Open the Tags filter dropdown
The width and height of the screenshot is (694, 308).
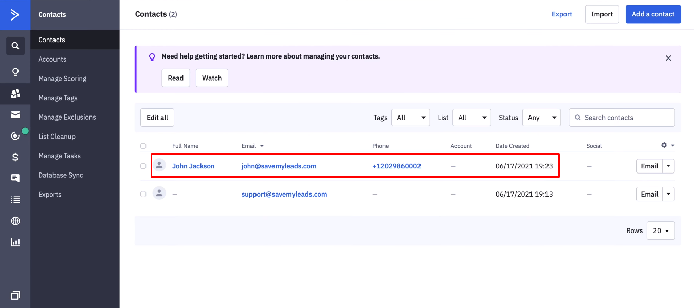tap(411, 118)
